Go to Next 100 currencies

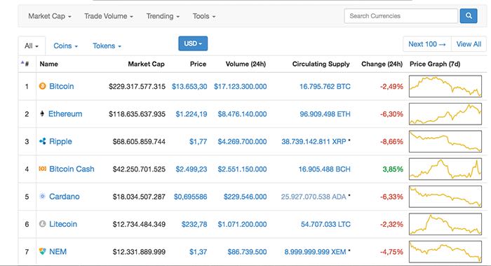(x=427, y=44)
